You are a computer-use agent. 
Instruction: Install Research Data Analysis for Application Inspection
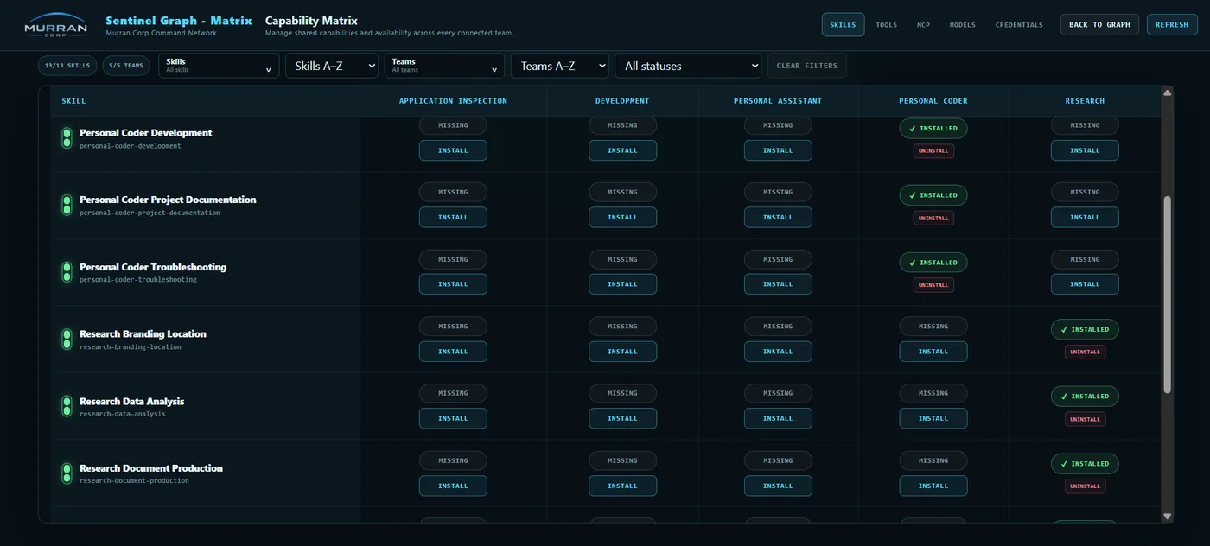(x=453, y=418)
